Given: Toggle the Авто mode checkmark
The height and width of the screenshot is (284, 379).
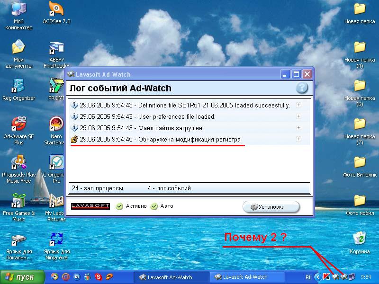Looking at the screenshot, I should pos(154,206).
